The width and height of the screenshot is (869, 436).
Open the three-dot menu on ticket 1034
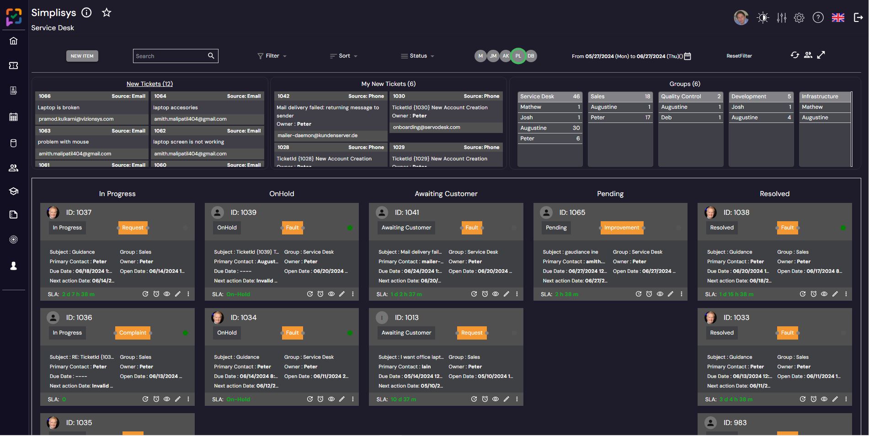352,399
